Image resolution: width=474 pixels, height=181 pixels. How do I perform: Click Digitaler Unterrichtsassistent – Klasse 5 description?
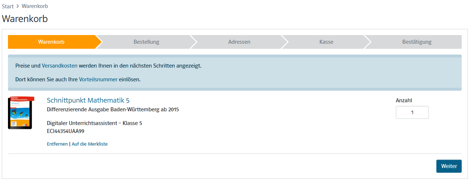click(x=94, y=123)
